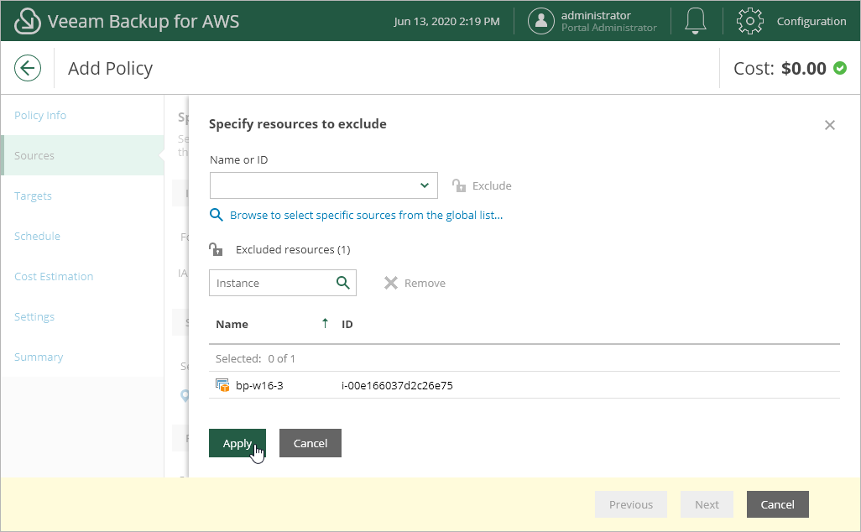Click the Exclude padlock icon

coord(459,185)
